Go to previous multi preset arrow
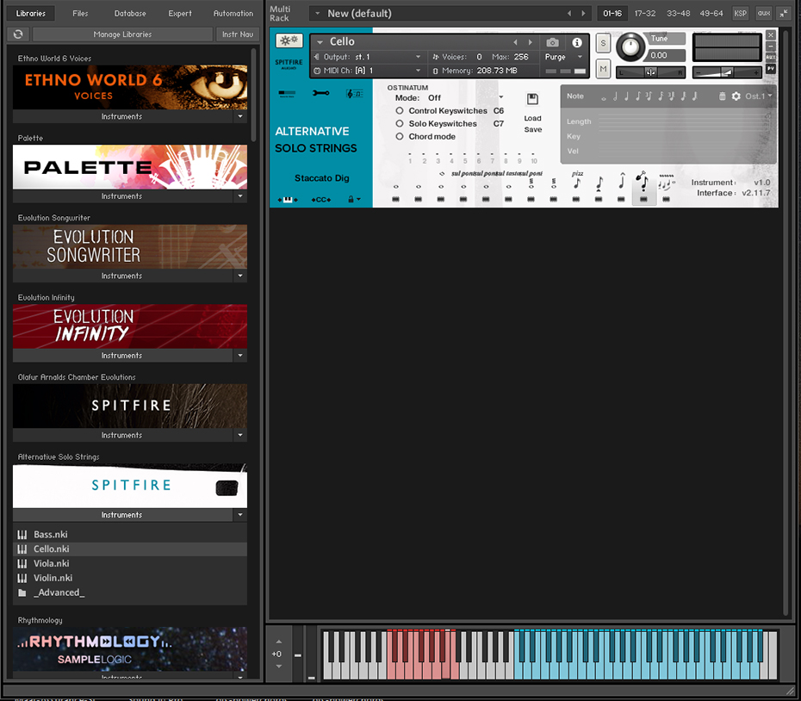 click(569, 13)
